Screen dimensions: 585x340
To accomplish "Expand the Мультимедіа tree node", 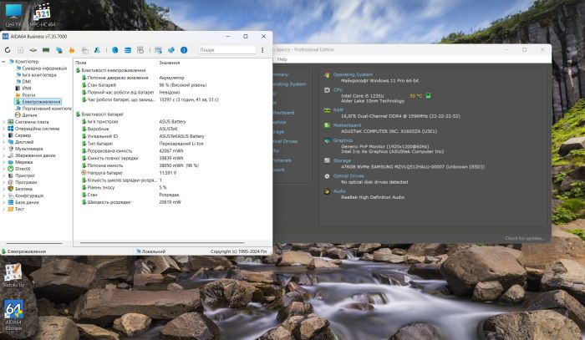I will pyautogui.click(x=3, y=149).
